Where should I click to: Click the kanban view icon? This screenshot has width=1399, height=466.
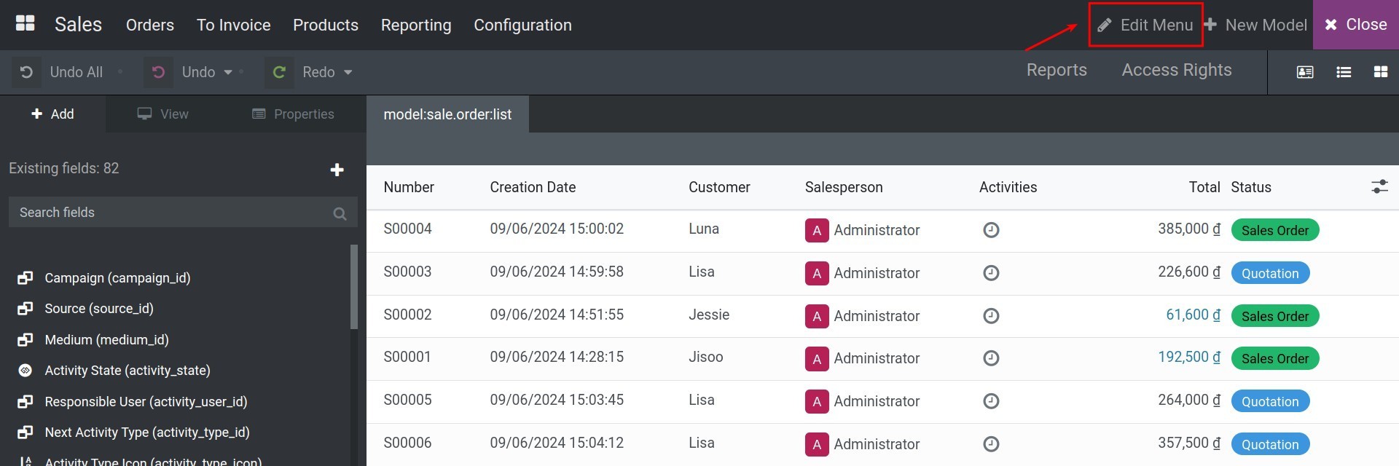click(1380, 72)
